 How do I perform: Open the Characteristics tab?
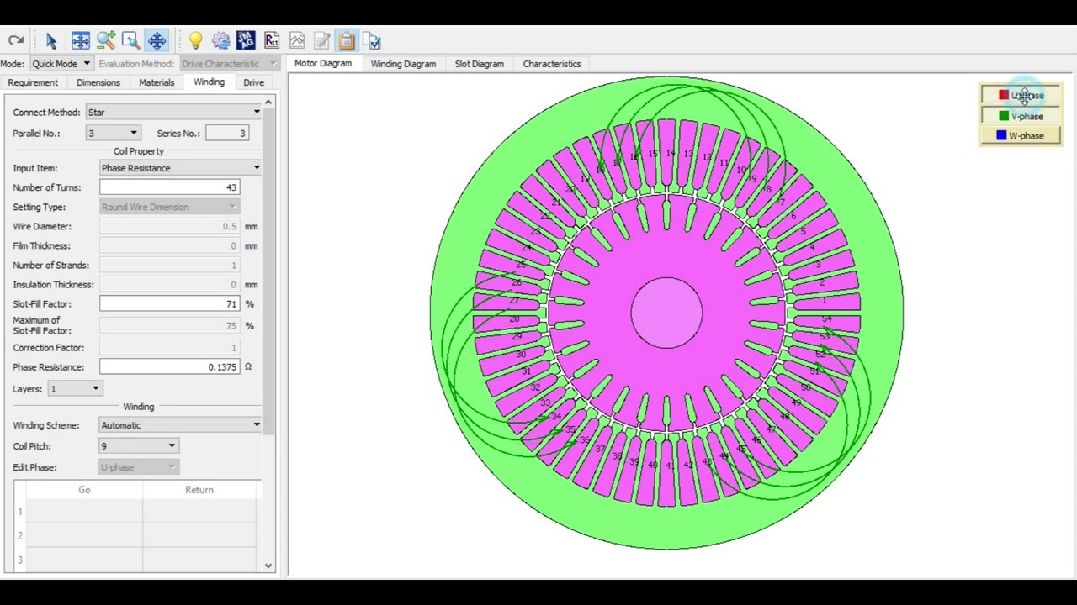[x=552, y=64]
